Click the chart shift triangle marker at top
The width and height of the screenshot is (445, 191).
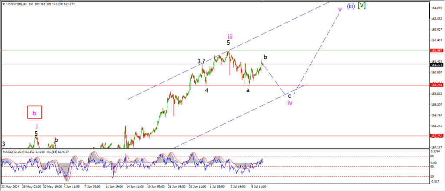click(262, 3)
